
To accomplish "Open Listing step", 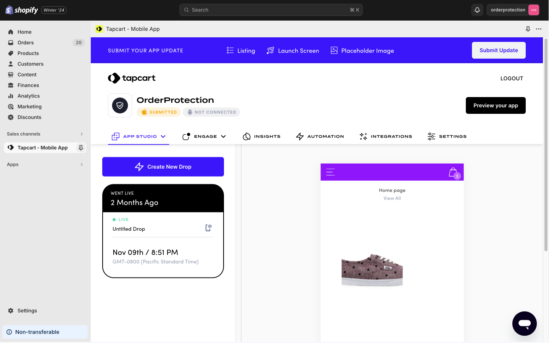I will (x=241, y=51).
